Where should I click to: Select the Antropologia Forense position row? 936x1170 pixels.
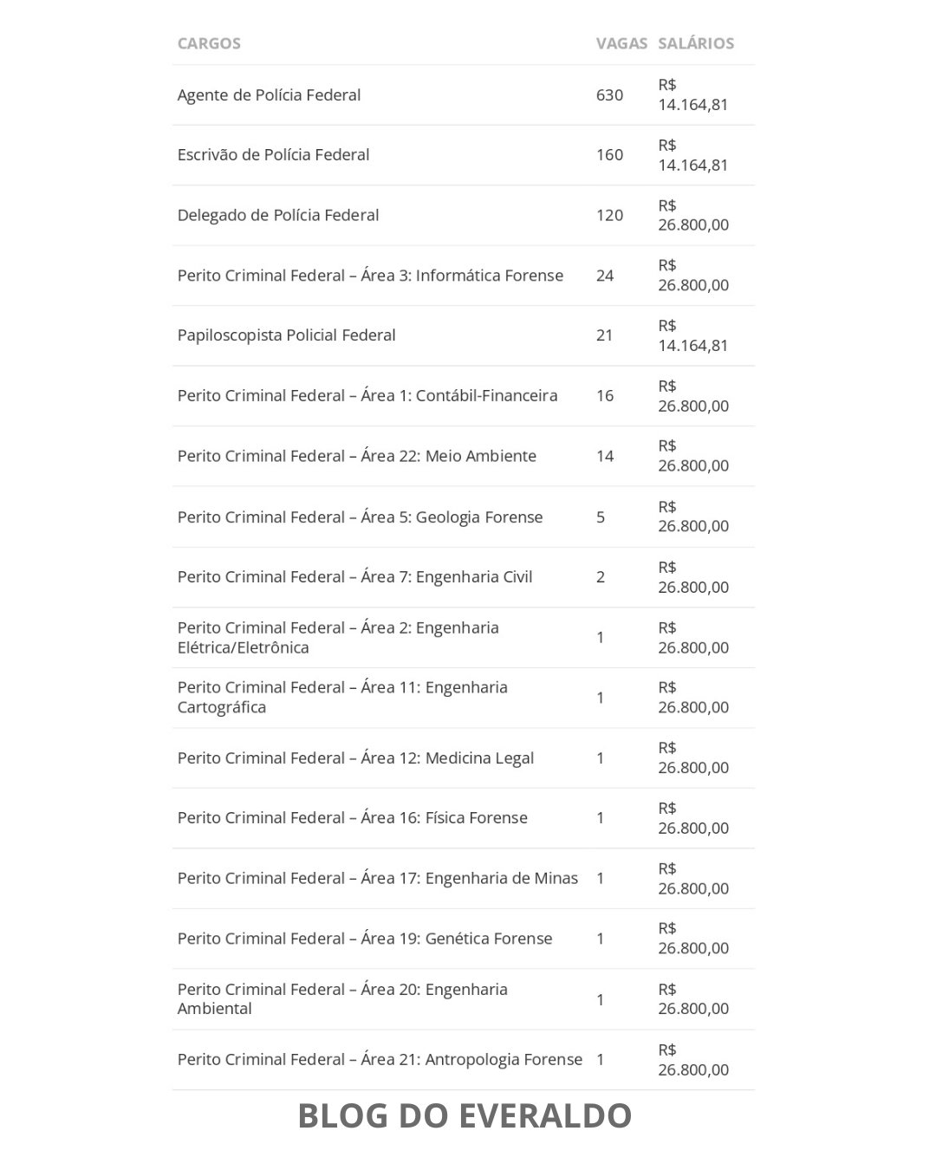(380, 1060)
